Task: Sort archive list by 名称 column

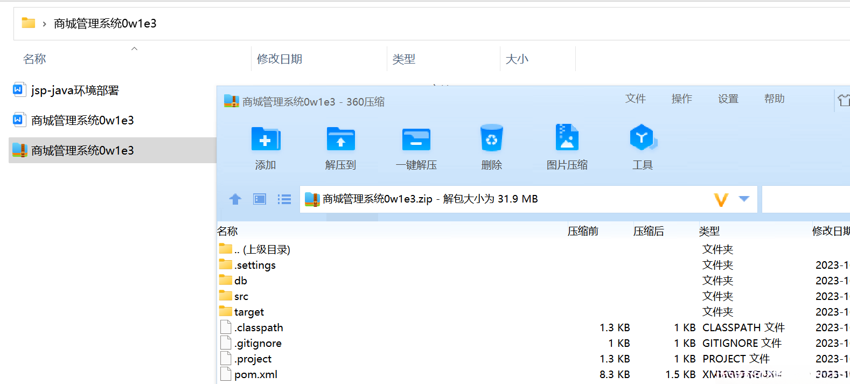Action: pyautogui.click(x=227, y=231)
